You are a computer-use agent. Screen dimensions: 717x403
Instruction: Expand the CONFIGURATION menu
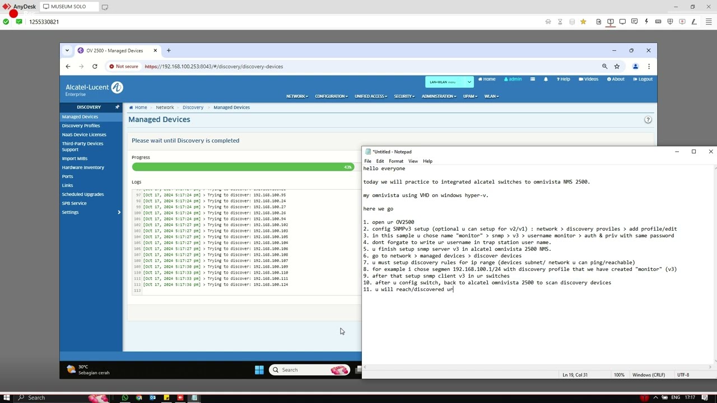[x=331, y=96]
